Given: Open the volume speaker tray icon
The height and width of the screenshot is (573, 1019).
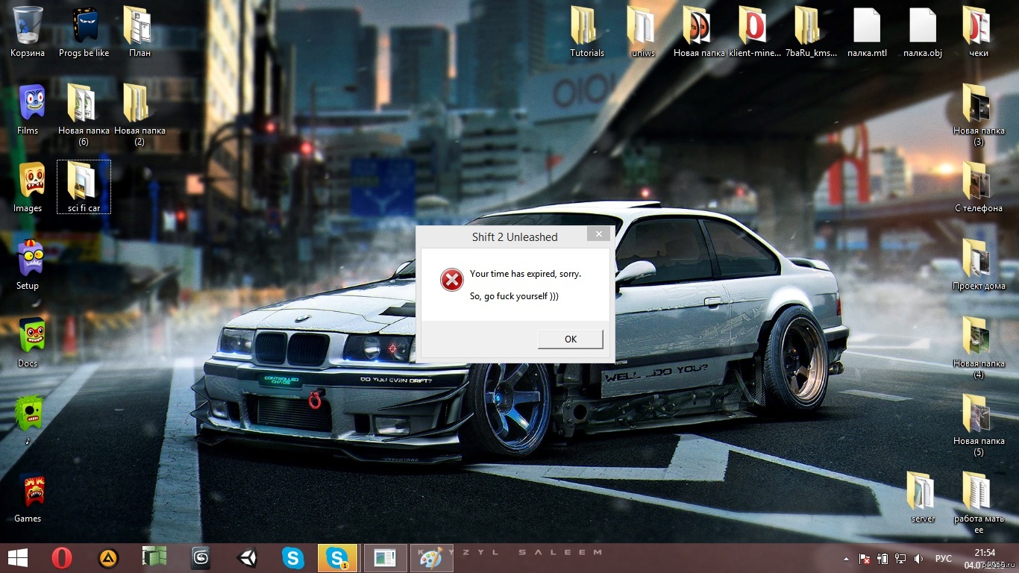Looking at the screenshot, I should point(919,558).
